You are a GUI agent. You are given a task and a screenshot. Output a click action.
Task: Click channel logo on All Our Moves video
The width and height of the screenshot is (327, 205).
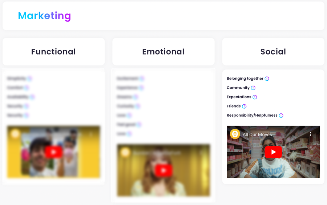pos(235,134)
